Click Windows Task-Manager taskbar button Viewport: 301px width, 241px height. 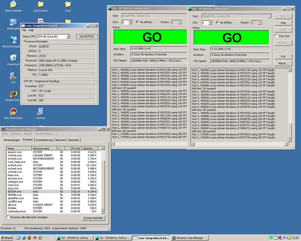[x=190, y=238]
